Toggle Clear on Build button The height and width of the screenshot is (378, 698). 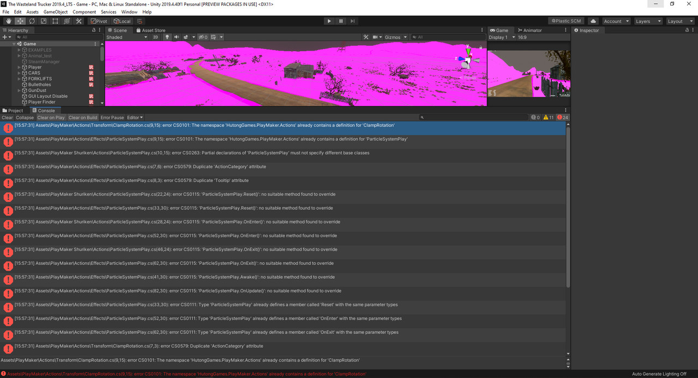(83, 118)
